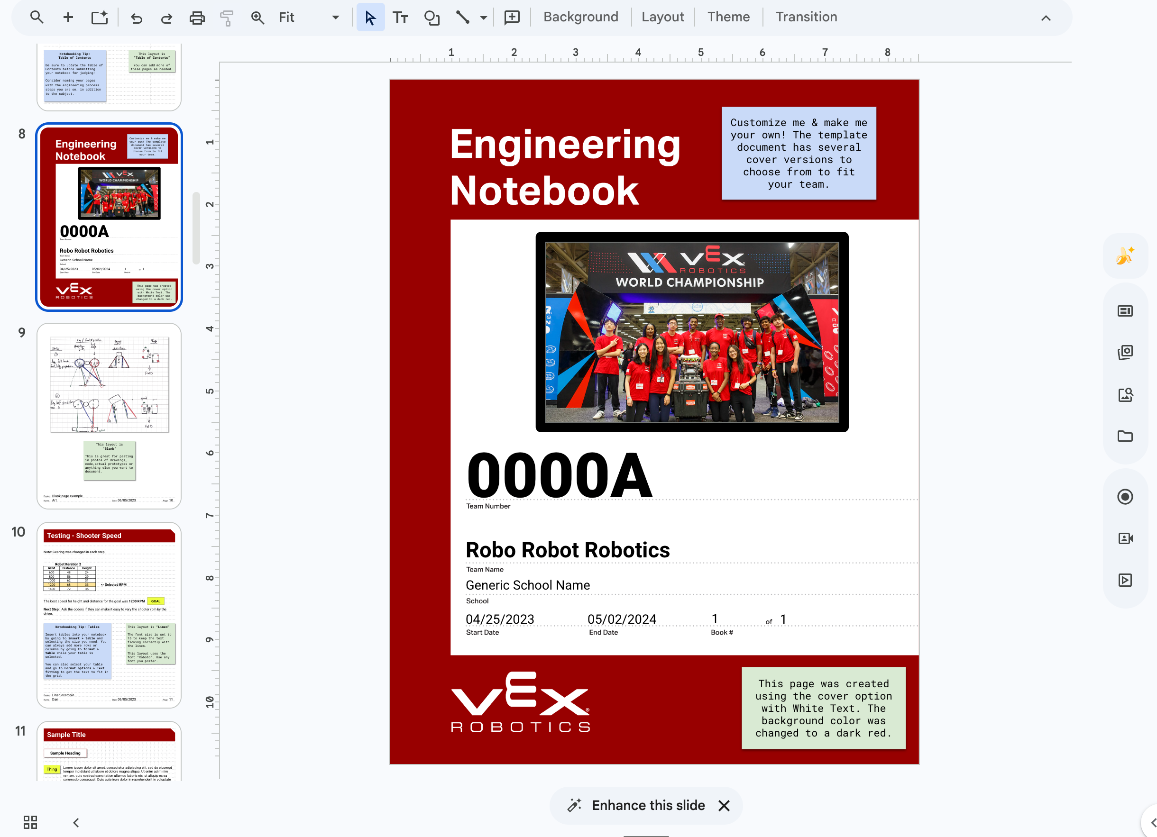Collapse the toolbar with the up chevron
This screenshot has height=837, width=1157.
[x=1046, y=18]
